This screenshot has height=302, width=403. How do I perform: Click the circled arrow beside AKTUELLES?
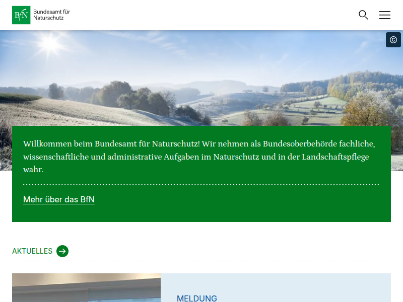62,251
